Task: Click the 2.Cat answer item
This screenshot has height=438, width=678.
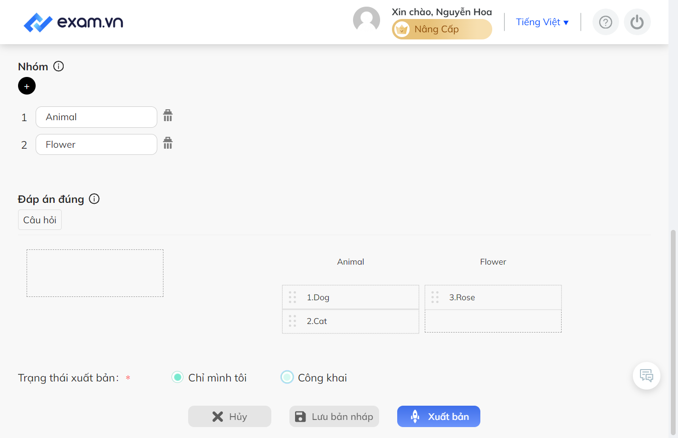Action: (351, 321)
